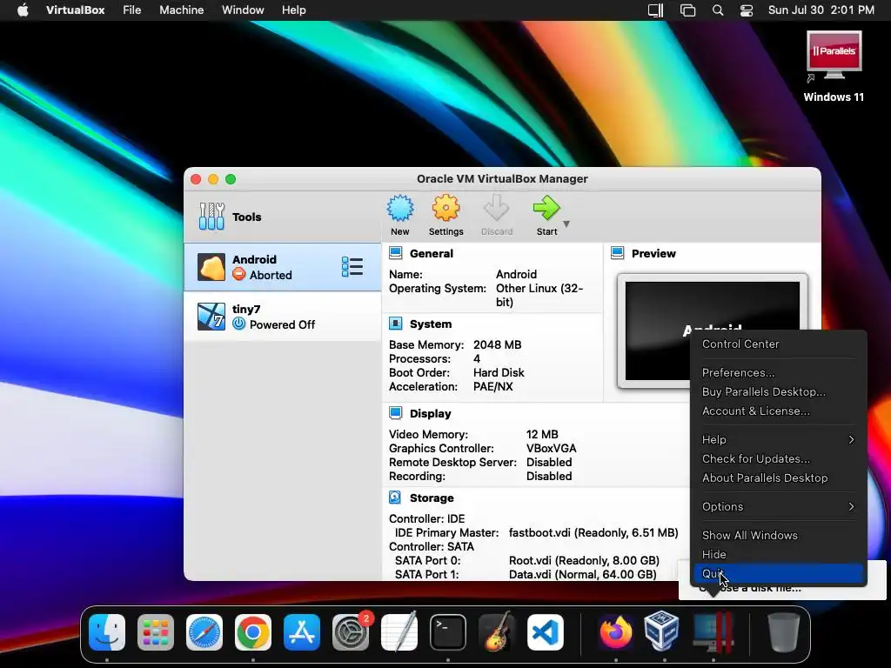This screenshot has width=891, height=668.
Task: Click the Discard arrow icon
Action: click(x=496, y=208)
